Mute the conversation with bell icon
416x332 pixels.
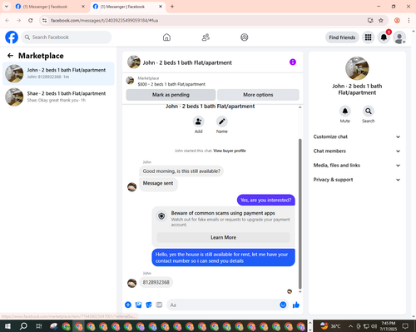(345, 111)
